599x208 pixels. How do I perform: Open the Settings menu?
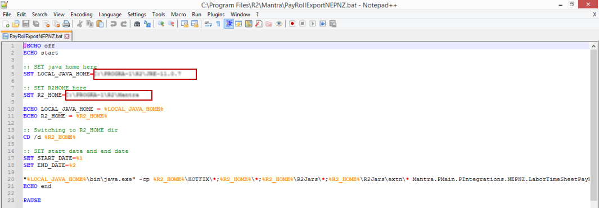tap(137, 15)
